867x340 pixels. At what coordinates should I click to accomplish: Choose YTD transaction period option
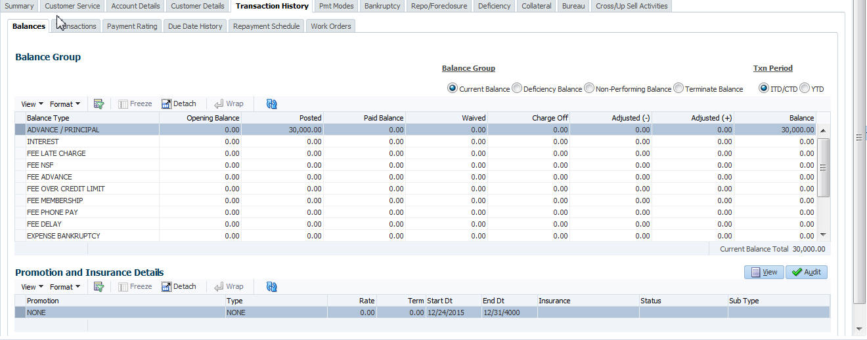point(805,88)
